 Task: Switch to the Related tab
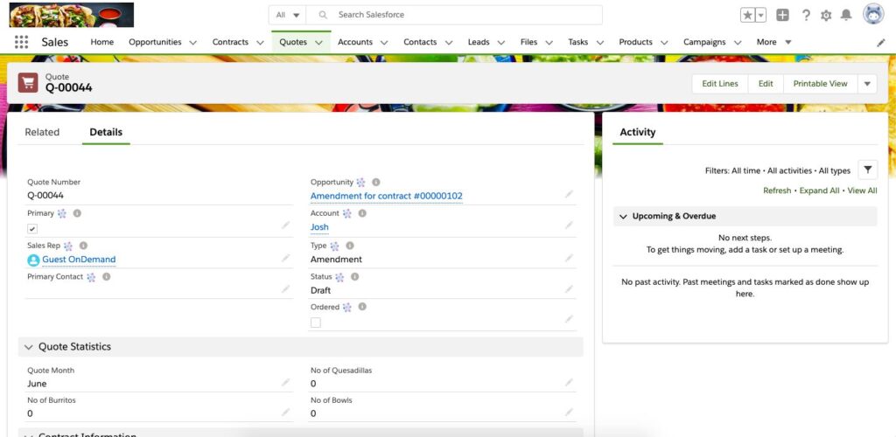[x=42, y=132]
